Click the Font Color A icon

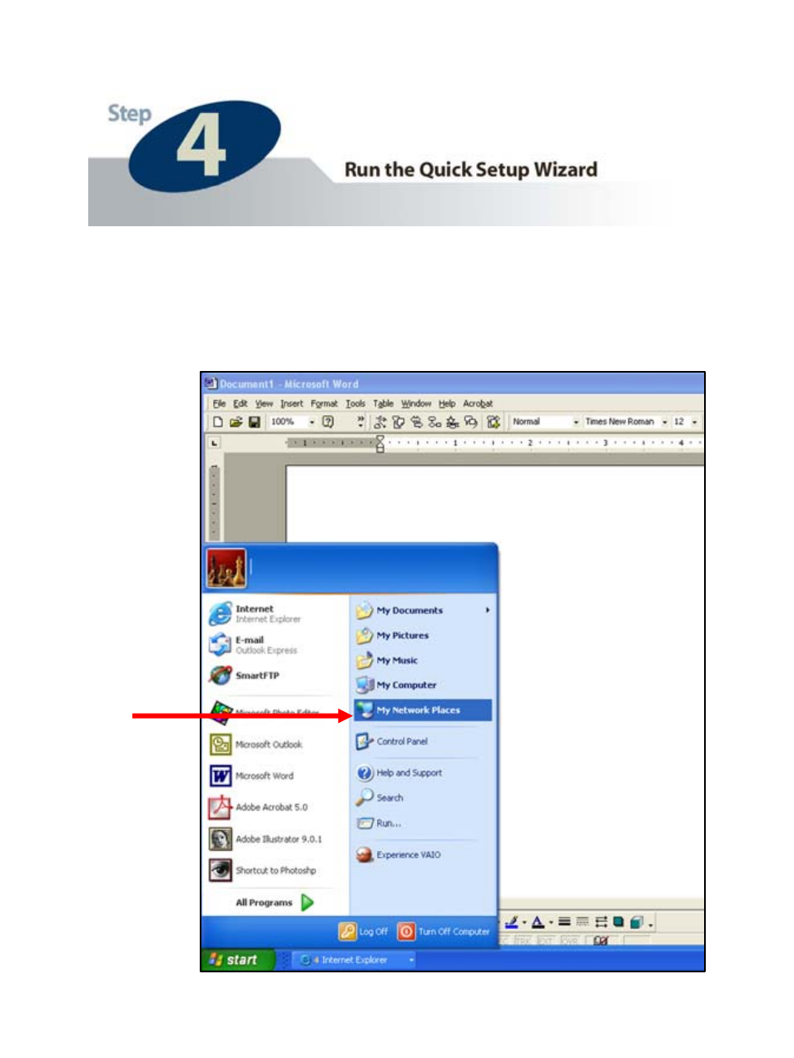point(538,922)
